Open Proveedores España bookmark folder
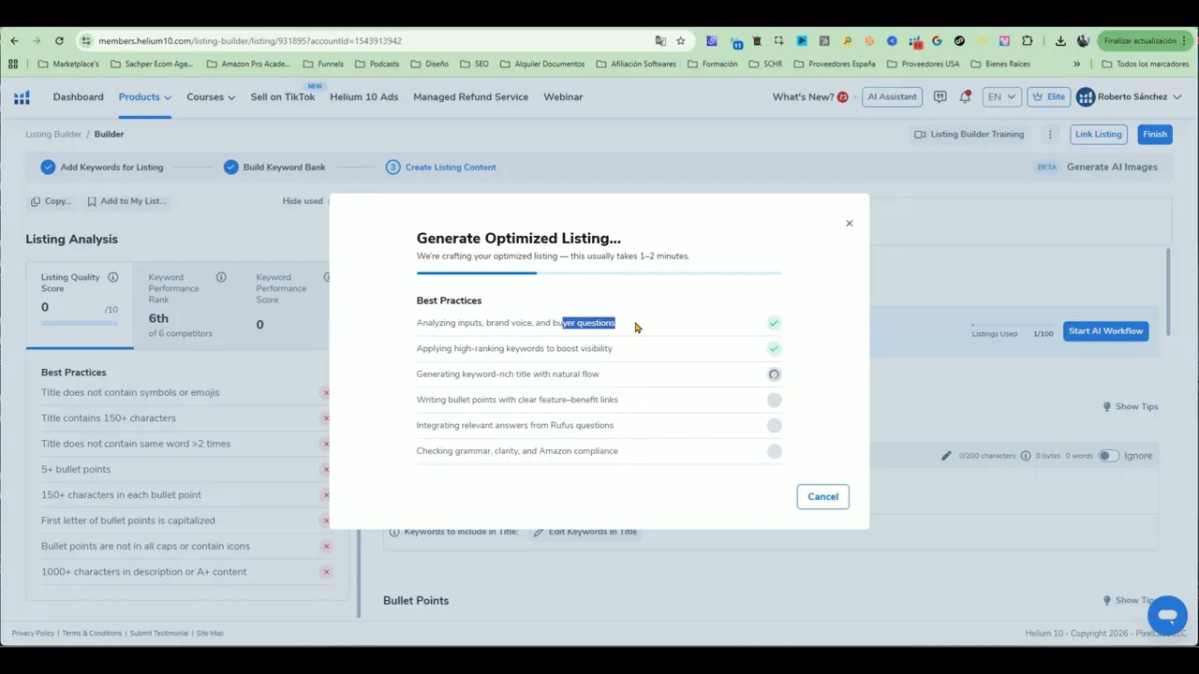1199x674 pixels. tap(834, 64)
